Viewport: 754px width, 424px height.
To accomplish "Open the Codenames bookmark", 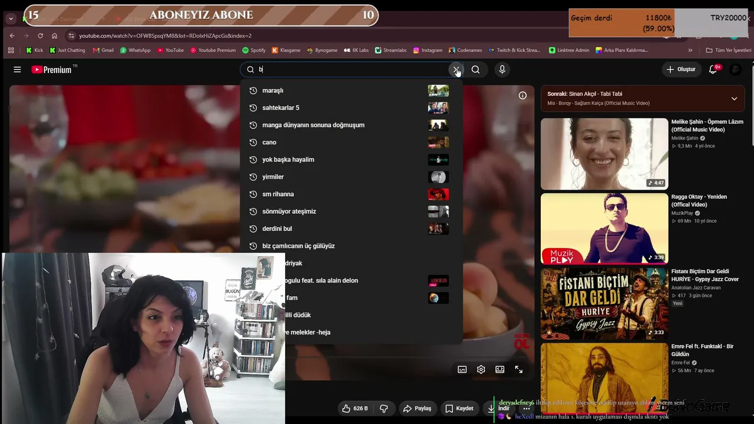I will [x=465, y=50].
